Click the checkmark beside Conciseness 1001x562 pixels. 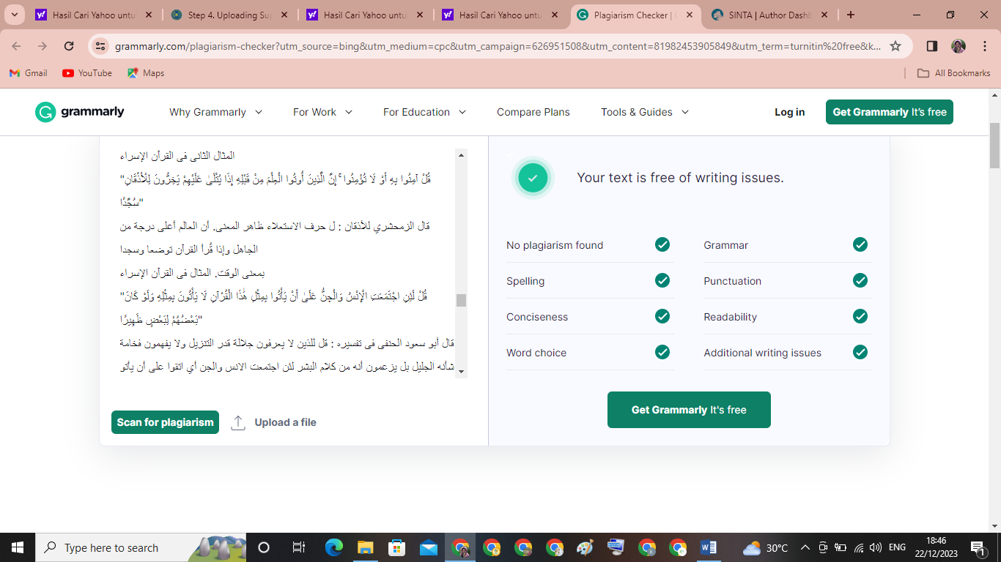(x=662, y=316)
